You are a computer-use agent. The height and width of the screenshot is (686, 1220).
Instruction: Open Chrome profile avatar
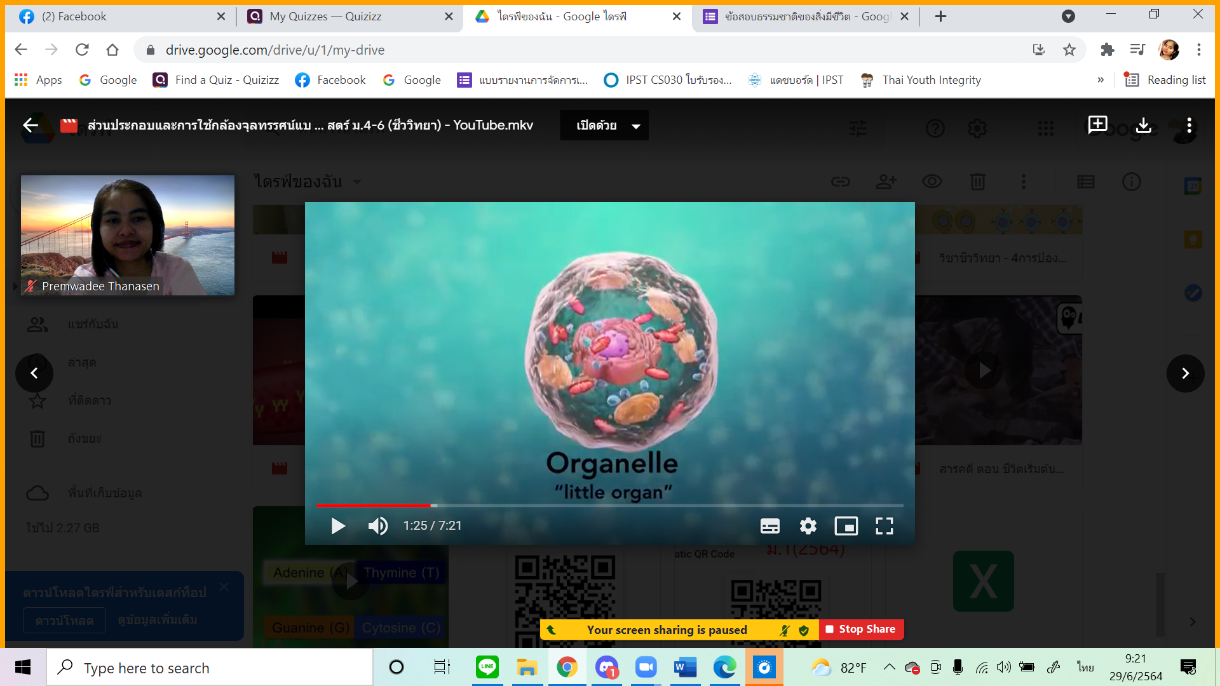pyautogui.click(x=1169, y=50)
